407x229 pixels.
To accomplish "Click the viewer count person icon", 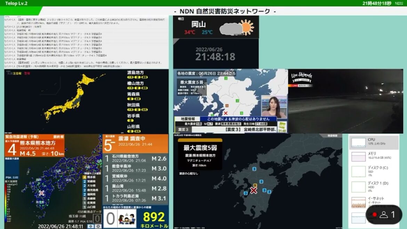I will click(384, 215).
